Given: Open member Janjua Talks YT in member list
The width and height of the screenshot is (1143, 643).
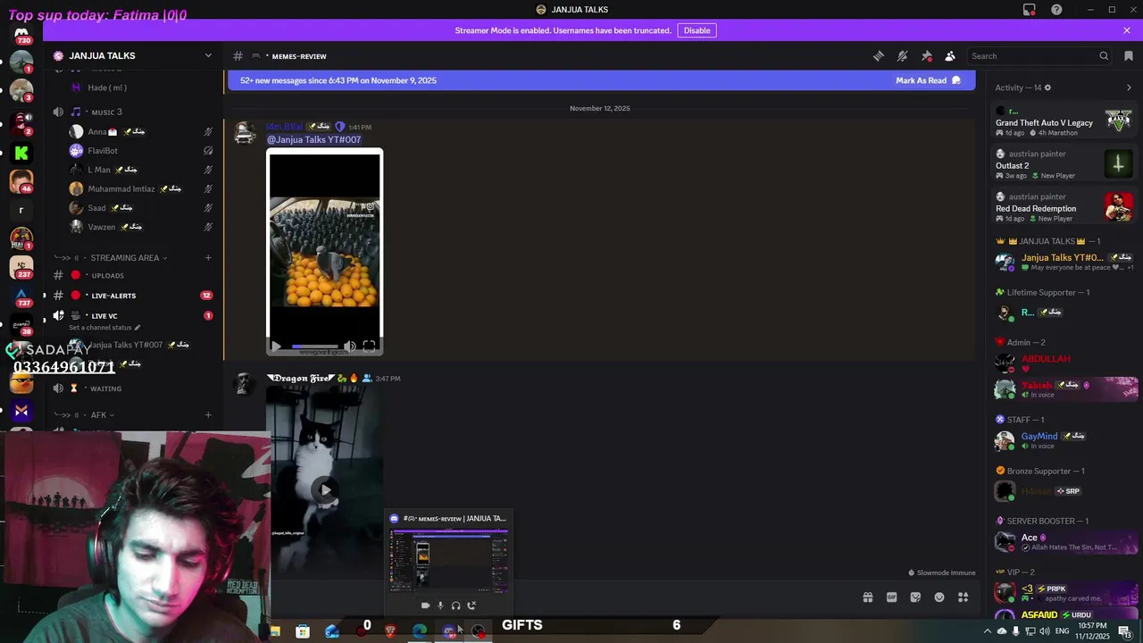Looking at the screenshot, I should pos(1064,262).
